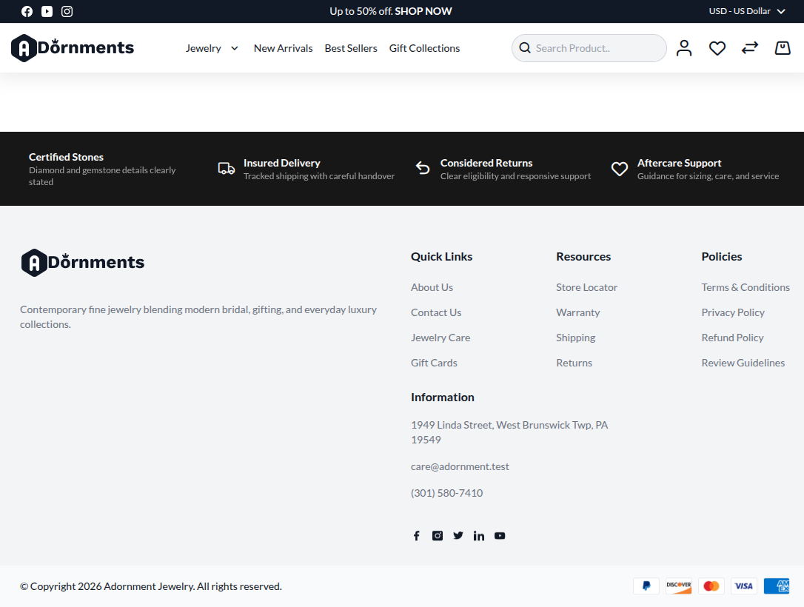Viewport: 804px width, 607px height.
Task: Click the Certified Stones heading
Action: pos(66,157)
